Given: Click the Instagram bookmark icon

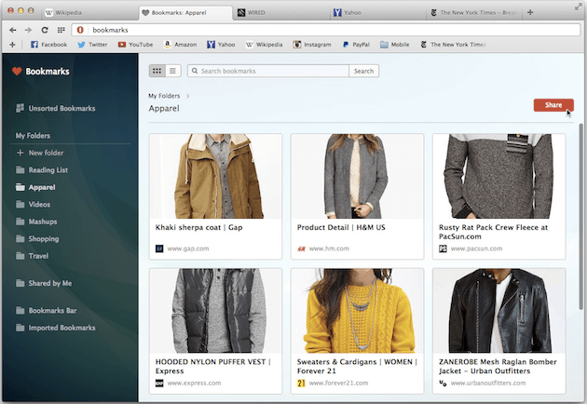Looking at the screenshot, I should click(297, 45).
